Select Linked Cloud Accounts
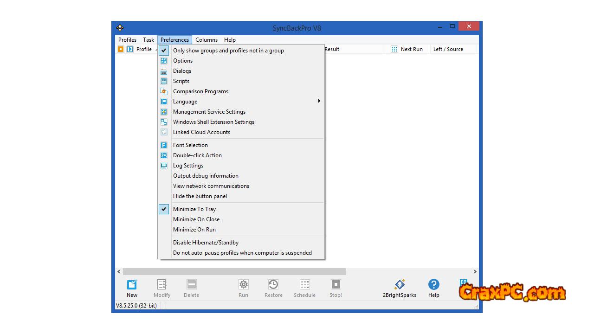 pyautogui.click(x=241, y=132)
